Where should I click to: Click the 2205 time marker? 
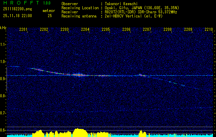(x=106, y=29)
